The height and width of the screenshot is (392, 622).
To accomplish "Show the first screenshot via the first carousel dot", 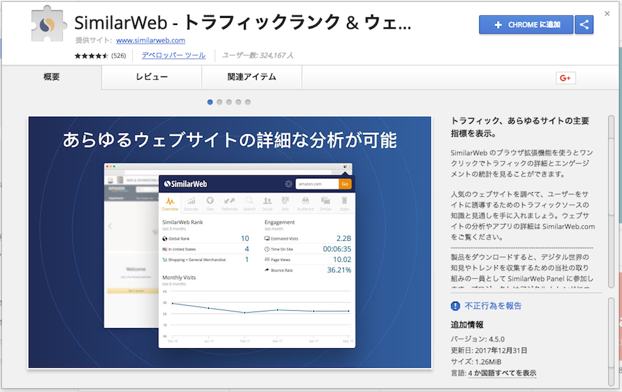I will [x=210, y=102].
